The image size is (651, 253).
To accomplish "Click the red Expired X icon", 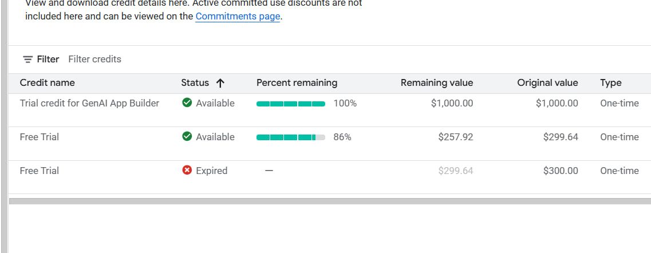I will click(x=187, y=171).
